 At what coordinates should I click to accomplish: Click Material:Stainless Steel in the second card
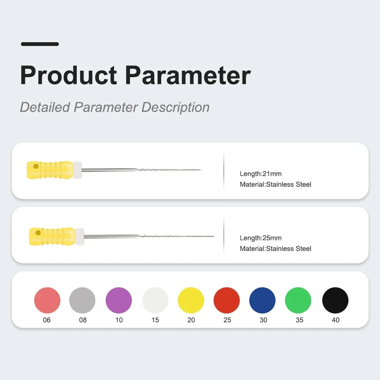point(275,249)
